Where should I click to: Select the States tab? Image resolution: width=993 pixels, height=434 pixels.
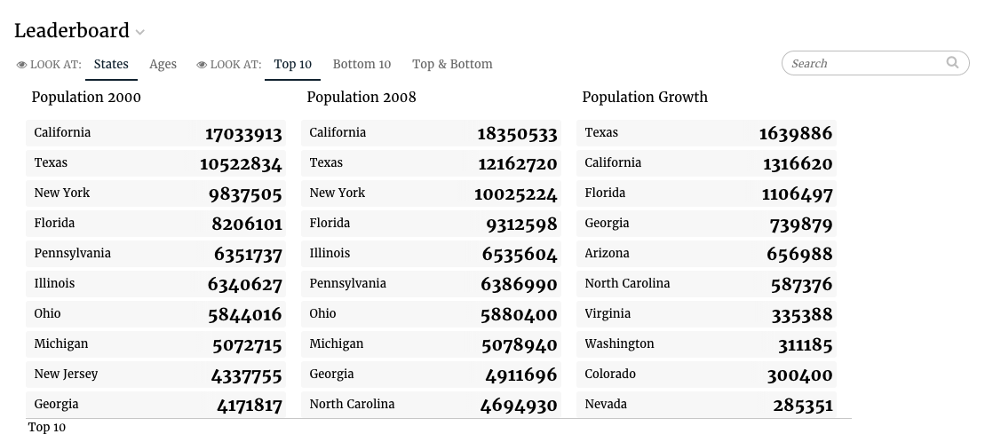pyautogui.click(x=111, y=65)
